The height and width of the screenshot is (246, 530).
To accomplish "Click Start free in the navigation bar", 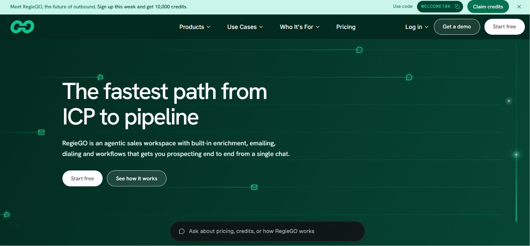I will [x=504, y=27].
